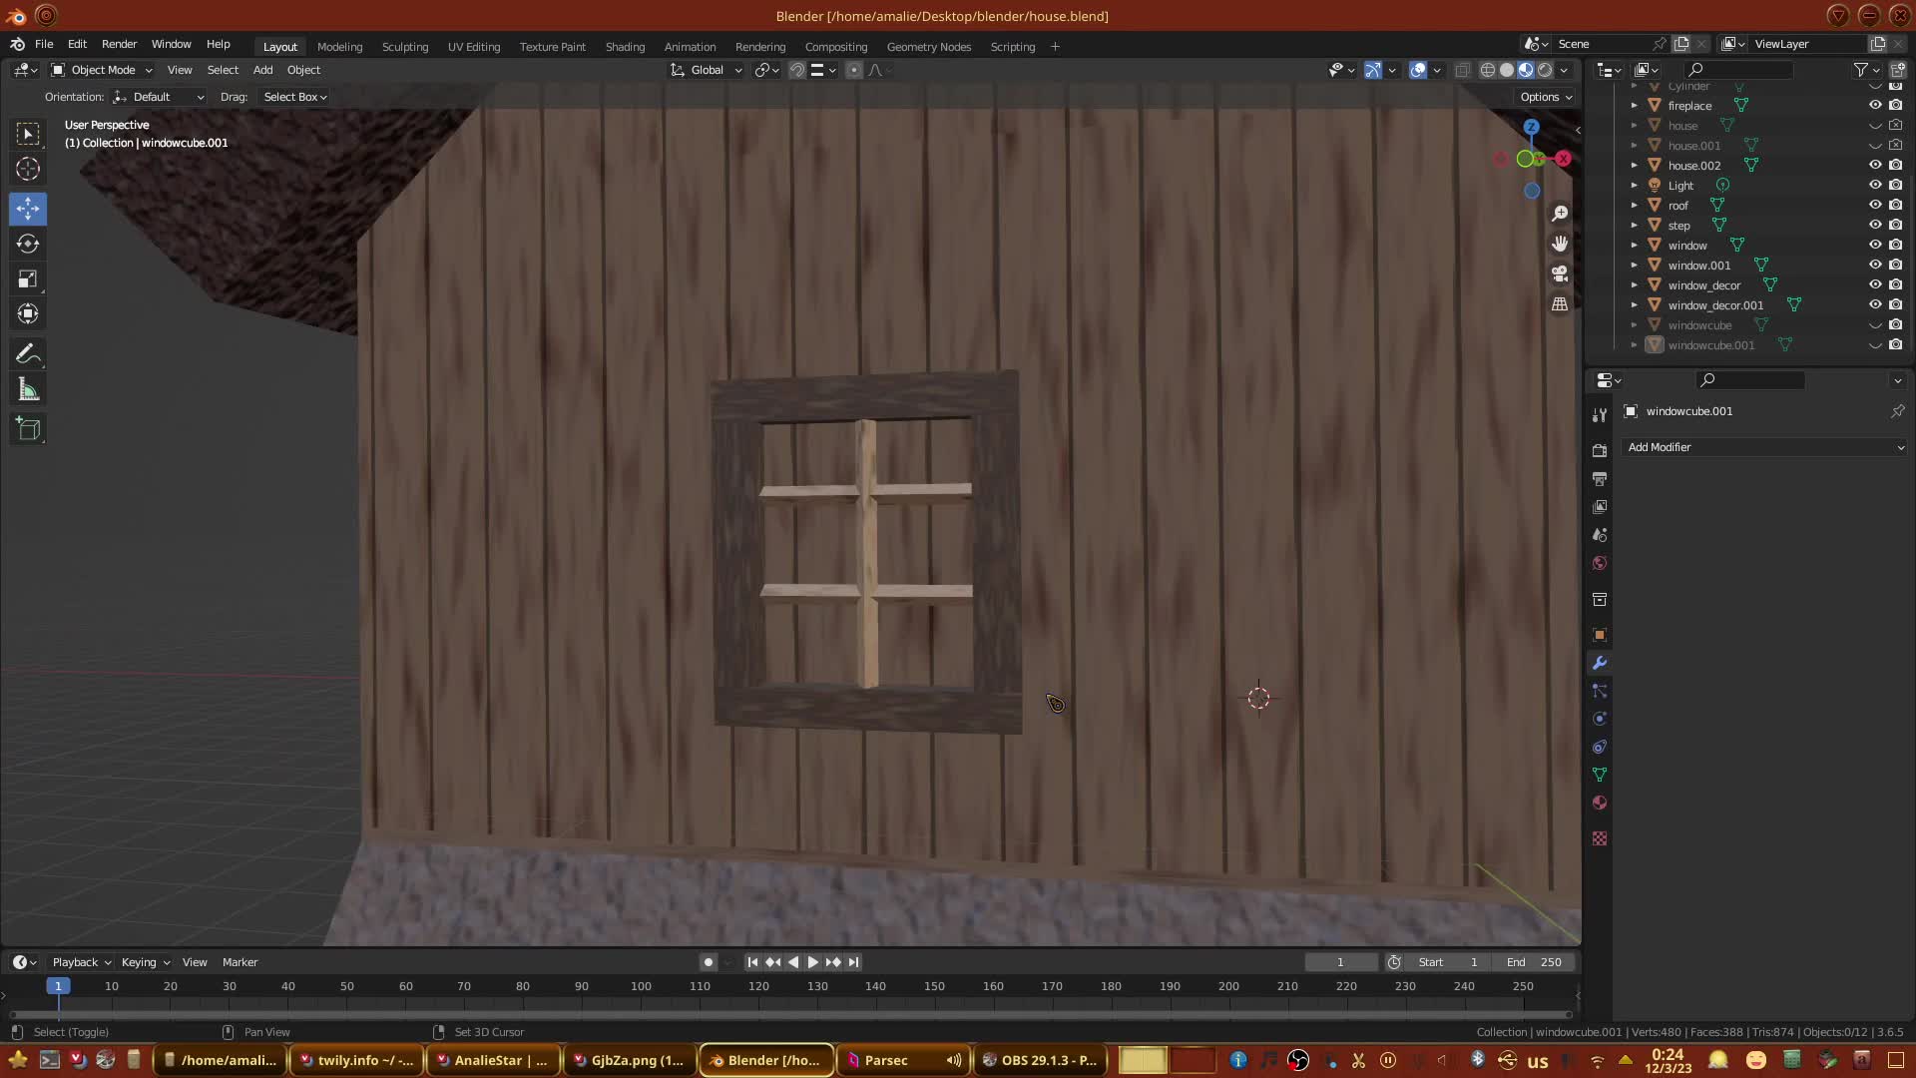
Task: Open the Render menu
Action: pos(119,44)
